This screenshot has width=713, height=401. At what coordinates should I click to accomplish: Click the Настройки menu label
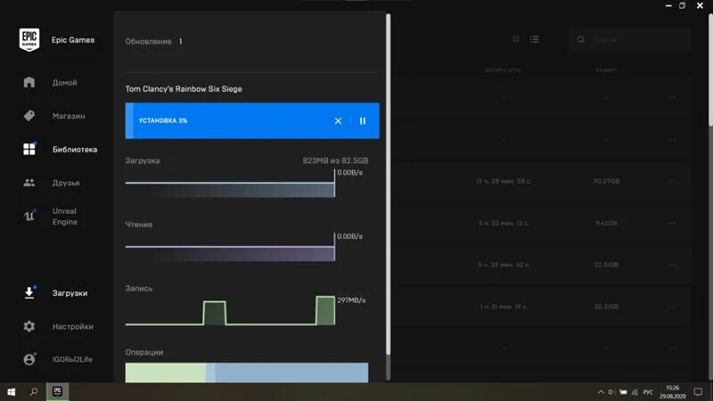pyautogui.click(x=73, y=326)
